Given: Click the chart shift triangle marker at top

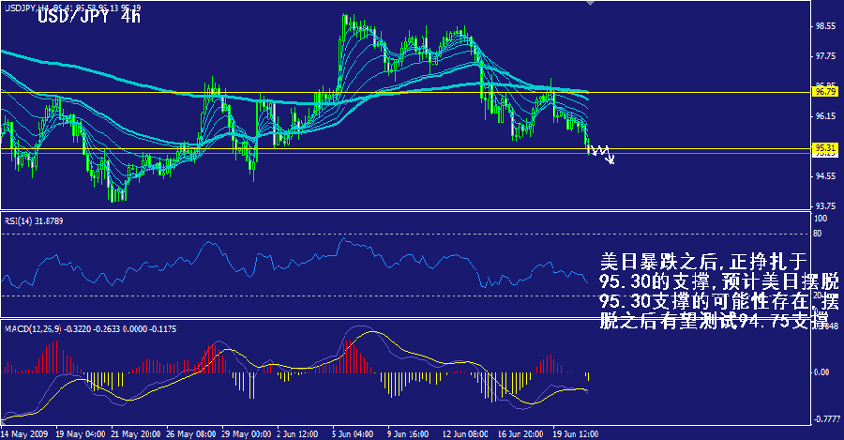Looking at the screenshot, I should click(x=591, y=3).
